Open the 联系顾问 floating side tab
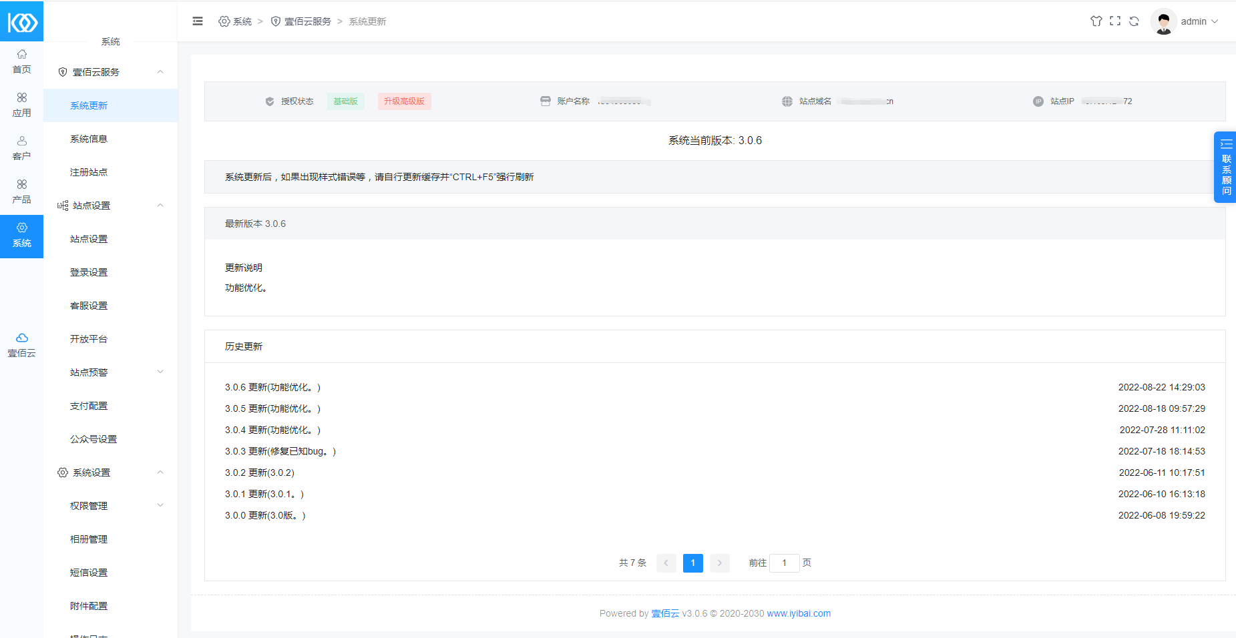This screenshot has height=638, width=1236. 1225,168
